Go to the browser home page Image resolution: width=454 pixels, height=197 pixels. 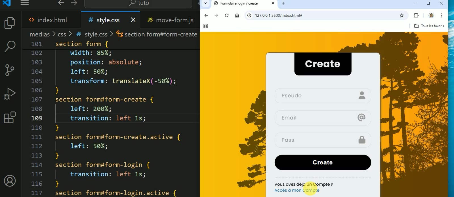[x=237, y=16]
